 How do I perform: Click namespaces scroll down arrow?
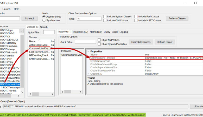[22, 92]
